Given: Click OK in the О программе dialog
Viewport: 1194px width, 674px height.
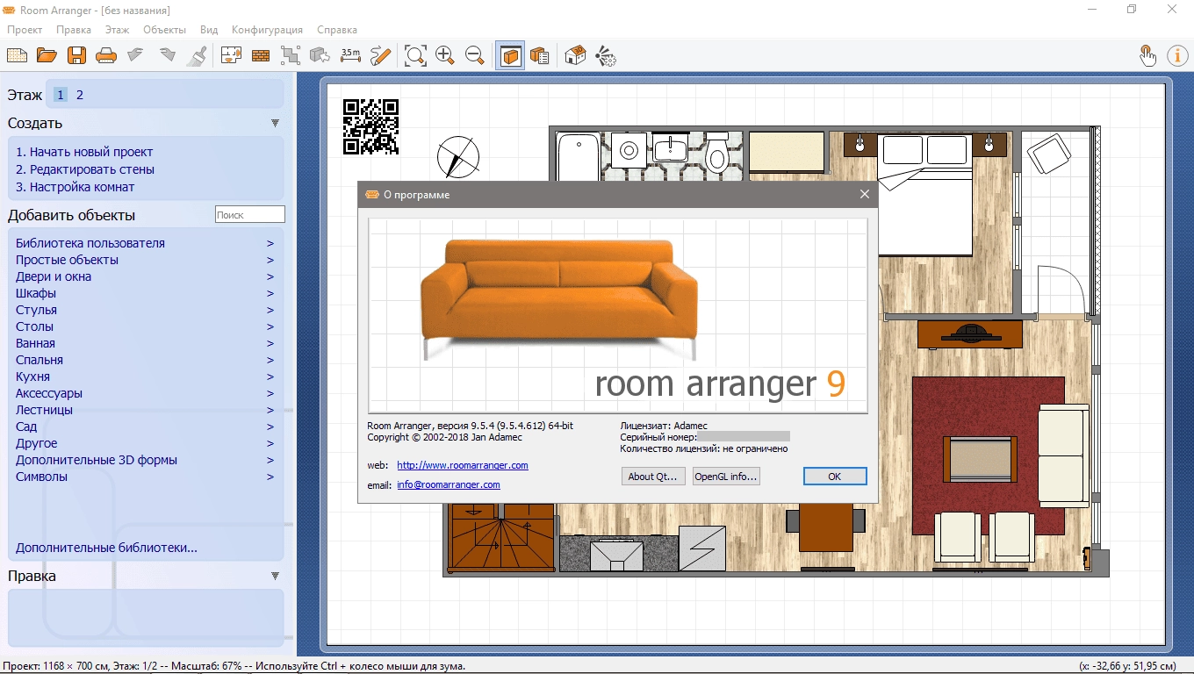Looking at the screenshot, I should [835, 477].
